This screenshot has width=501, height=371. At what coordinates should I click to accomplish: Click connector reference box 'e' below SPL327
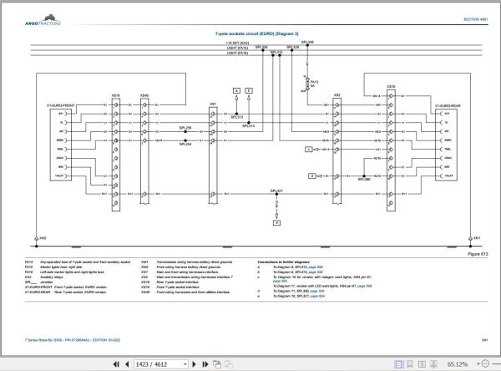(x=276, y=223)
